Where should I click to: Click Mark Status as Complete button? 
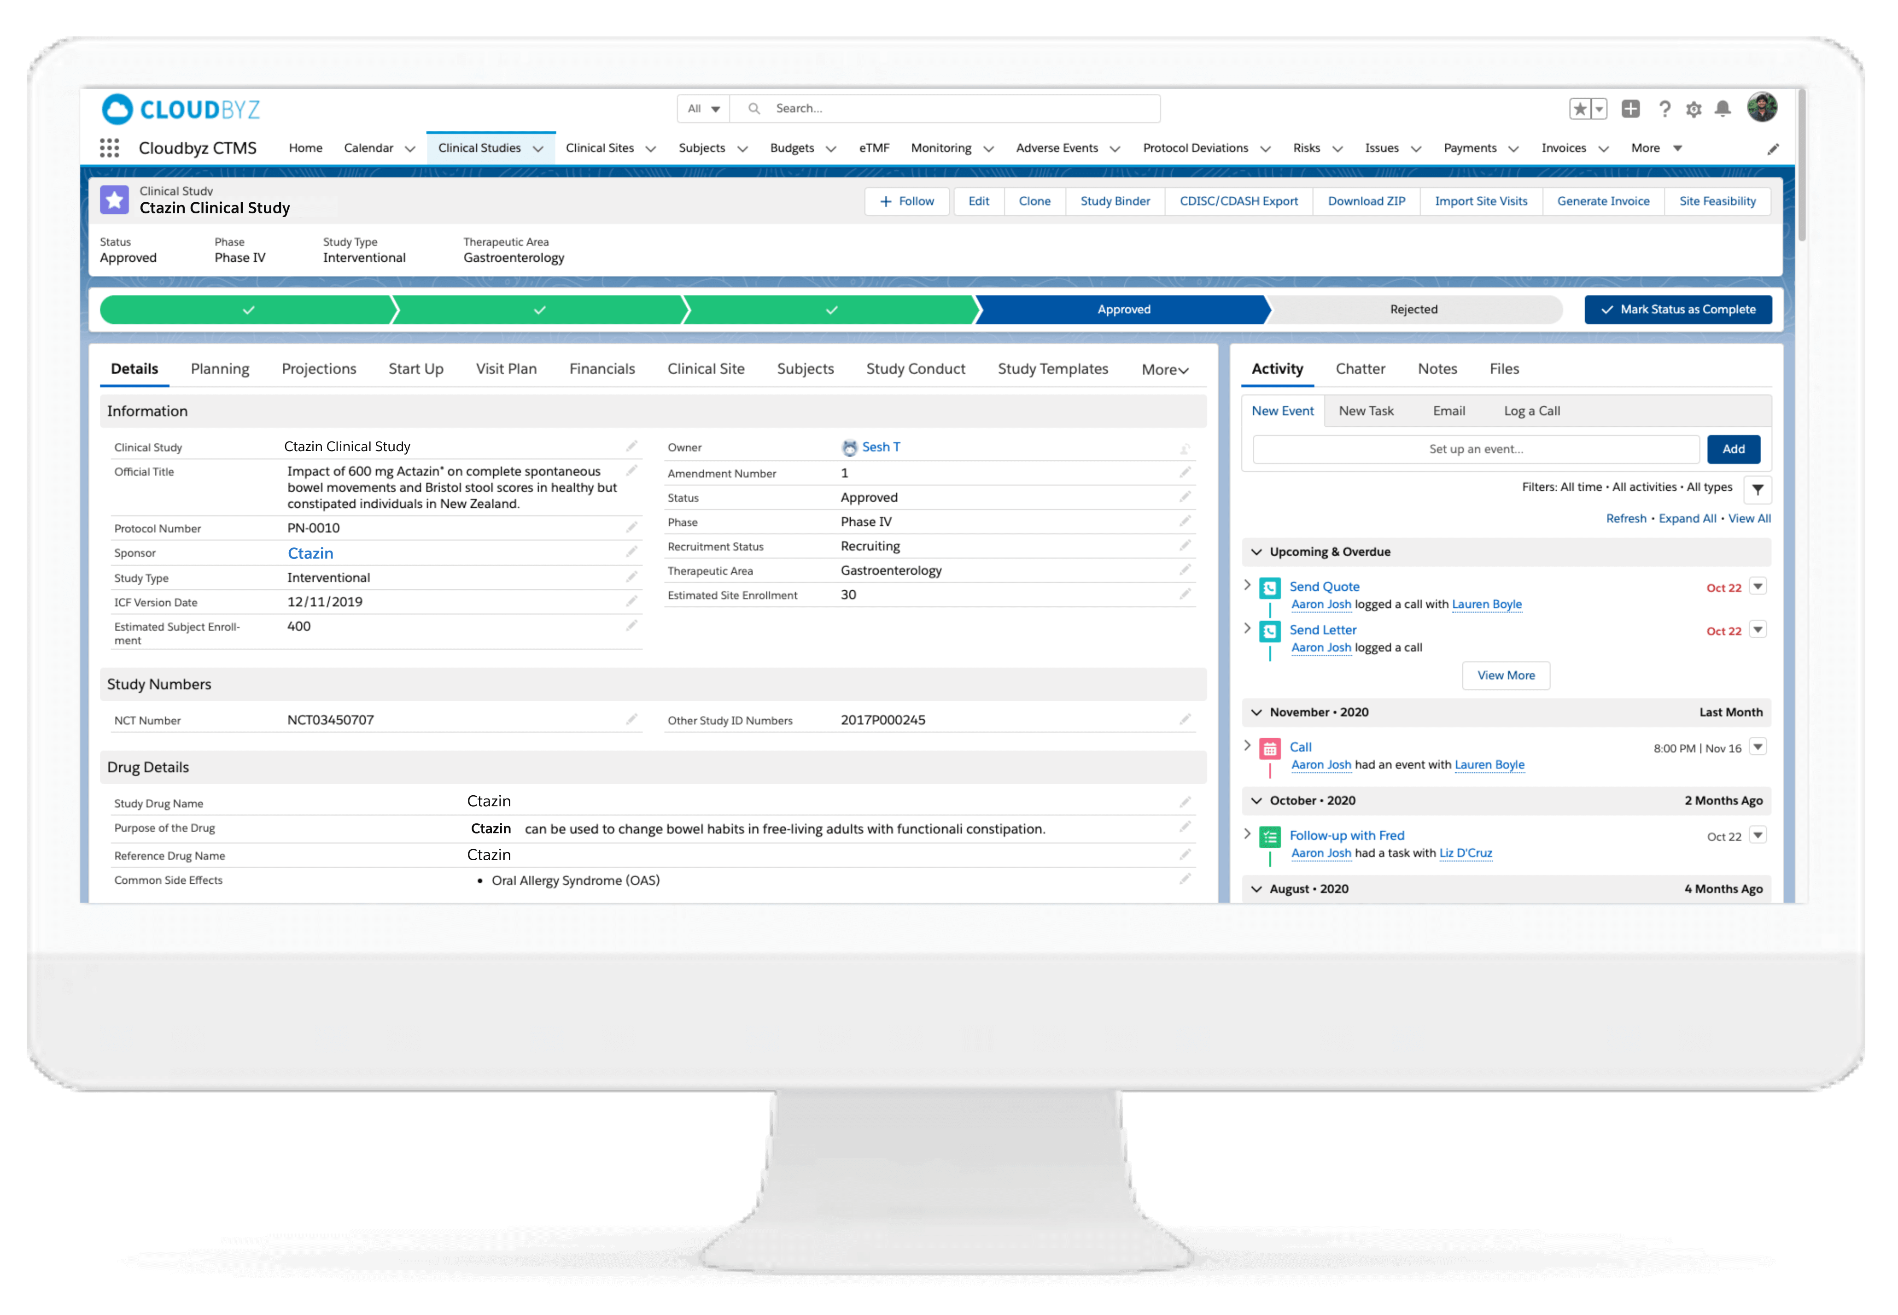(x=1677, y=310)
